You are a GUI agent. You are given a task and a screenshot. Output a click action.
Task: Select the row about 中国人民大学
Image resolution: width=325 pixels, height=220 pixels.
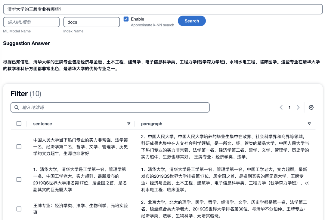point(19,146)
